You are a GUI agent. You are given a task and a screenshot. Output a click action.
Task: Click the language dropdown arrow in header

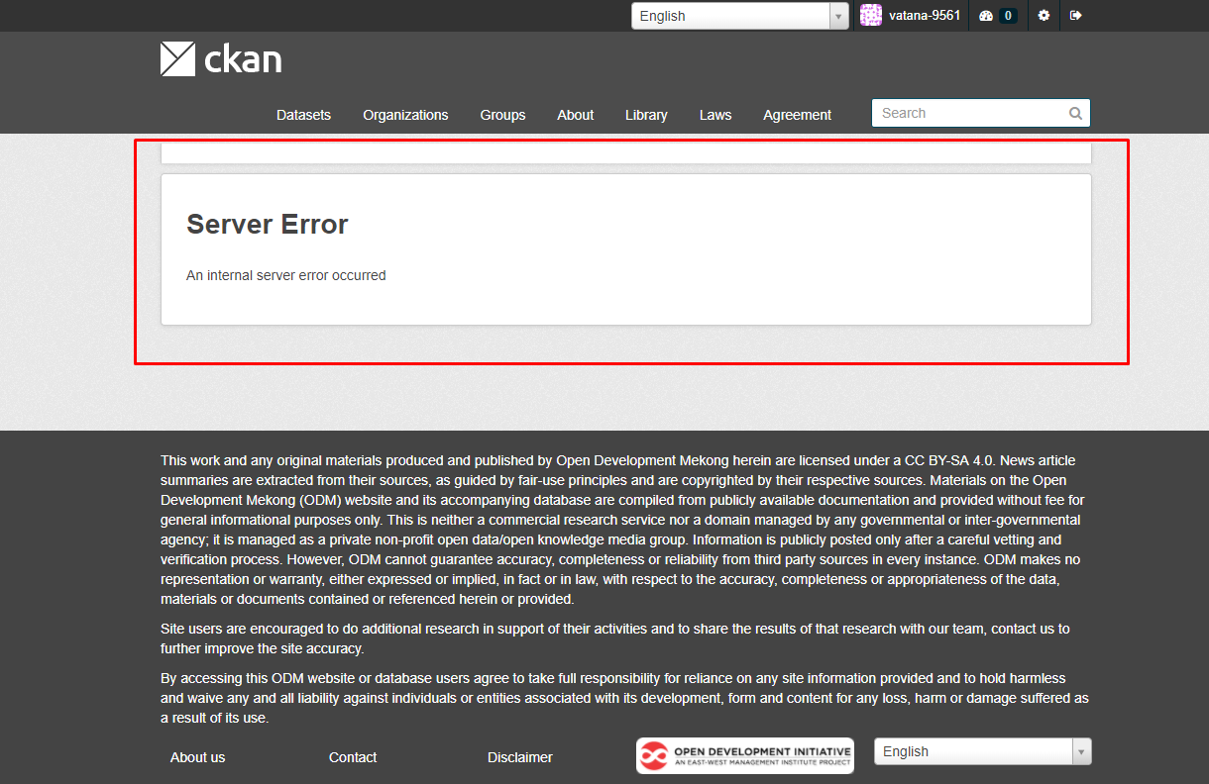coord(838,15)
